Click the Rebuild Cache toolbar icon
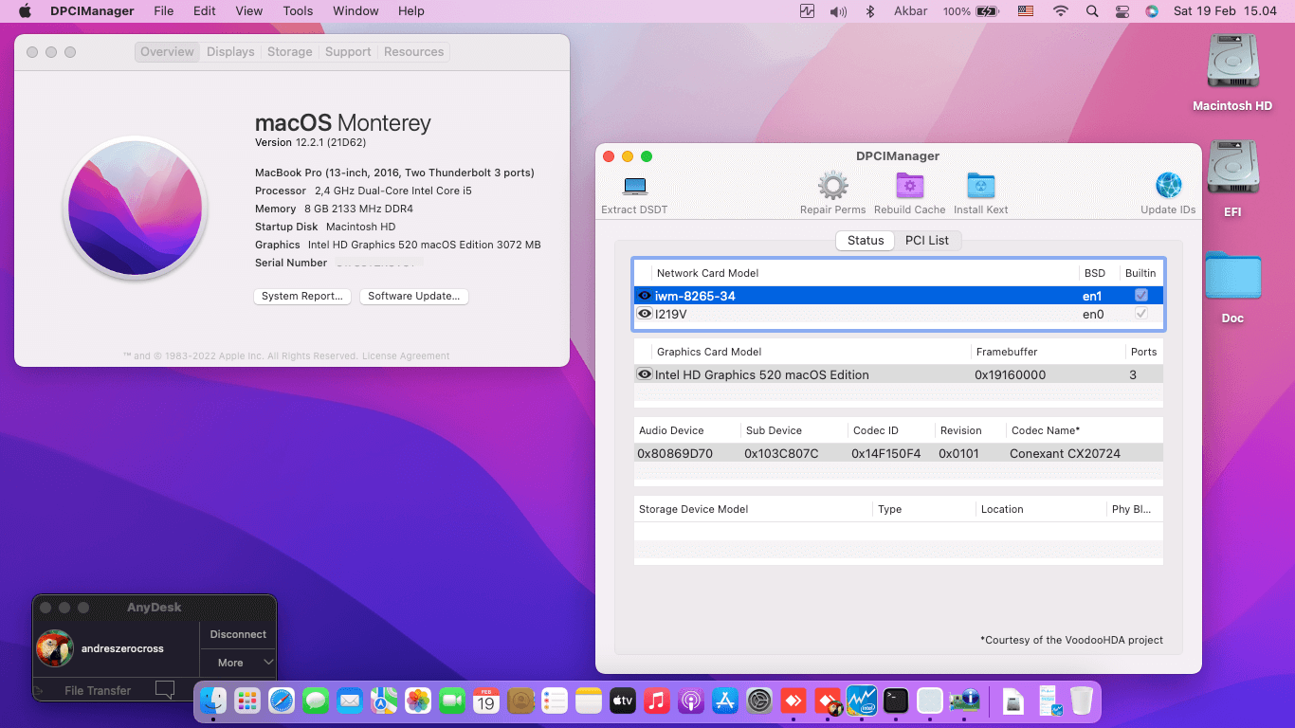Viewport: 1295px width, 728px height. [909, 187]
